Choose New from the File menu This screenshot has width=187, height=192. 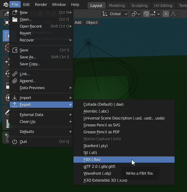point(41,12)
